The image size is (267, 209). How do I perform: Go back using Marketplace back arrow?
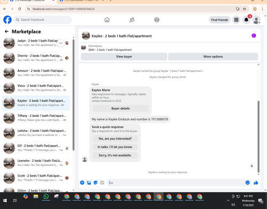click(x=6, y=31)
